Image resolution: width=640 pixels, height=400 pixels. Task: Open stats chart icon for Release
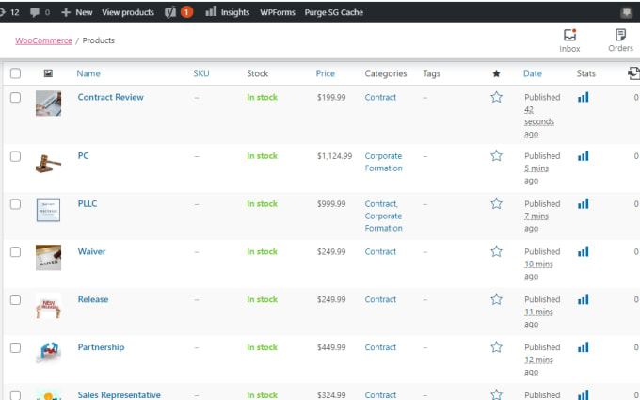(x=584, y=299)
